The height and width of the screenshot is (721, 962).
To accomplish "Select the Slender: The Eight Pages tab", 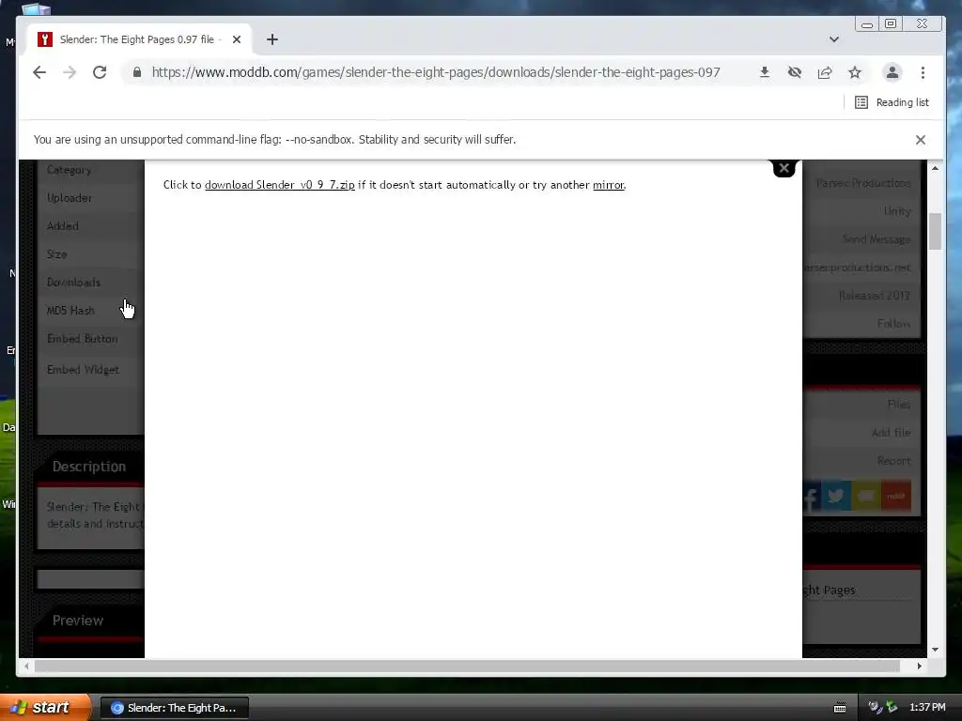I will [140, 39].
